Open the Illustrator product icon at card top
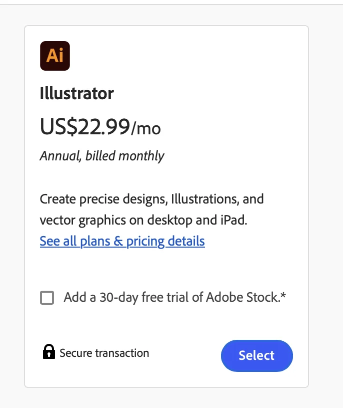 click(55, 55)
